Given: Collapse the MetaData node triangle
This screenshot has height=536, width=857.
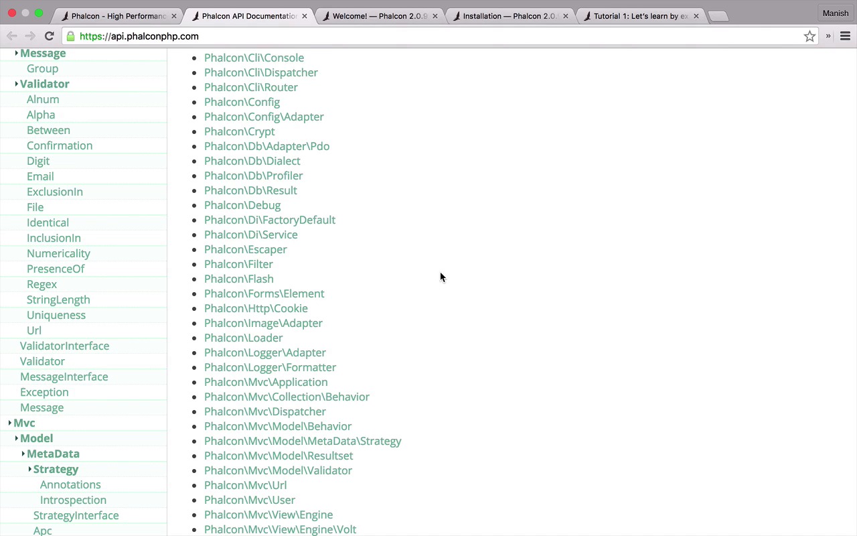Looking at the screenshot, I should (x=23, y=454).
